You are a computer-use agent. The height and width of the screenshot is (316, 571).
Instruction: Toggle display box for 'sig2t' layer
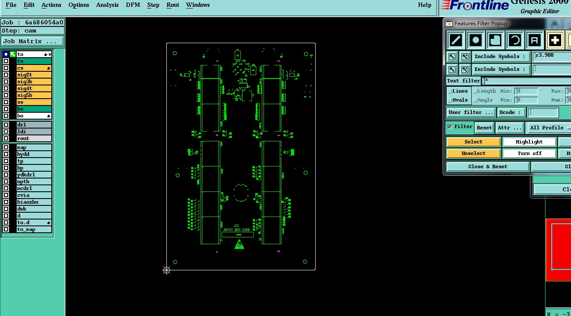pos(6,75)
